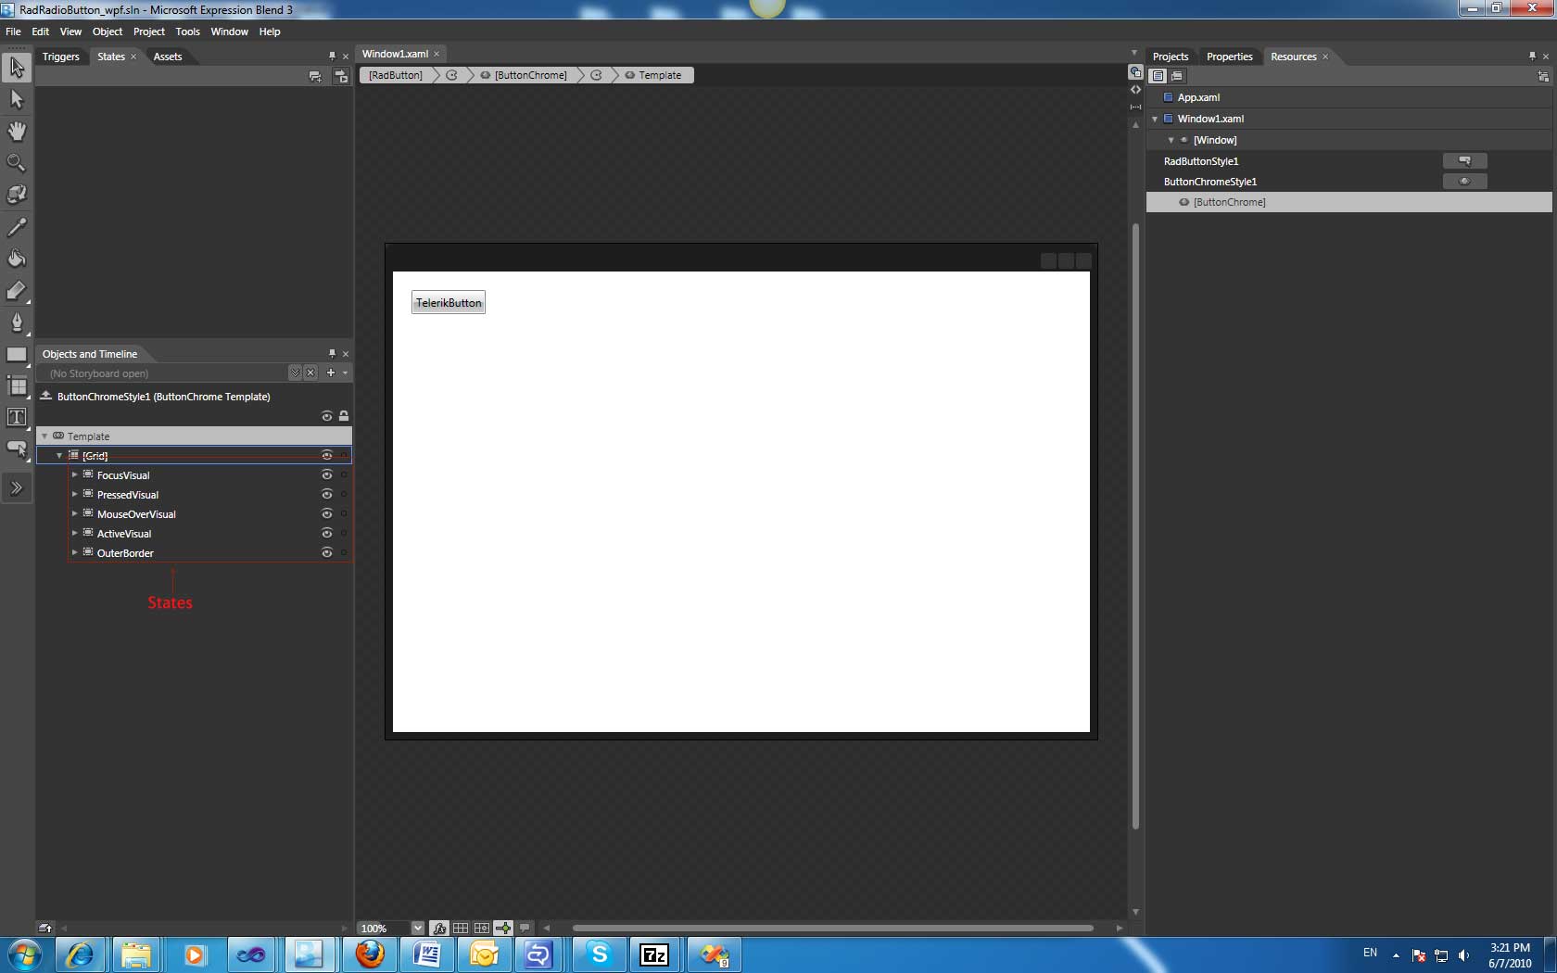Collapse the [Grid] tree node
This screenshot has width=1557, height=973.
pos(59,455)
